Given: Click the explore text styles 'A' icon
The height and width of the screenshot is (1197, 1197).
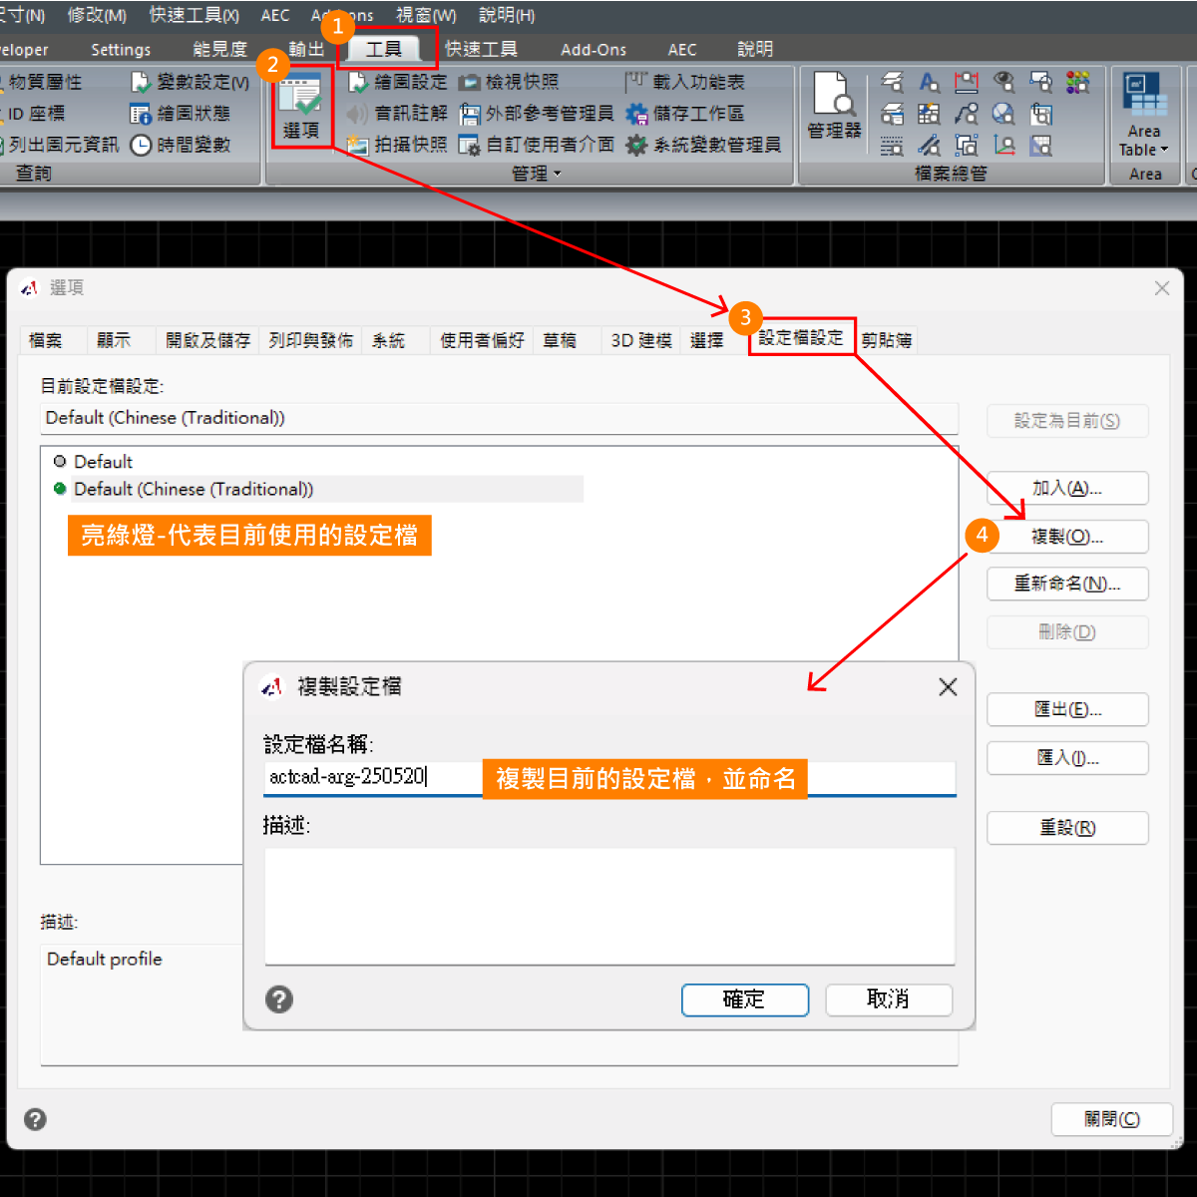Looking at the screenshot, I should point(929,82).
